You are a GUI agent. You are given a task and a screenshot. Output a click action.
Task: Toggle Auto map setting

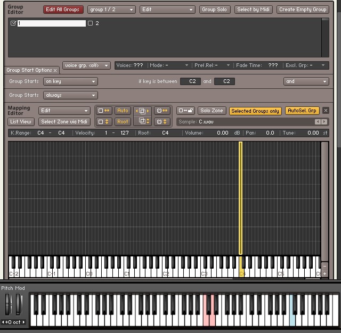tap(123, 111)
